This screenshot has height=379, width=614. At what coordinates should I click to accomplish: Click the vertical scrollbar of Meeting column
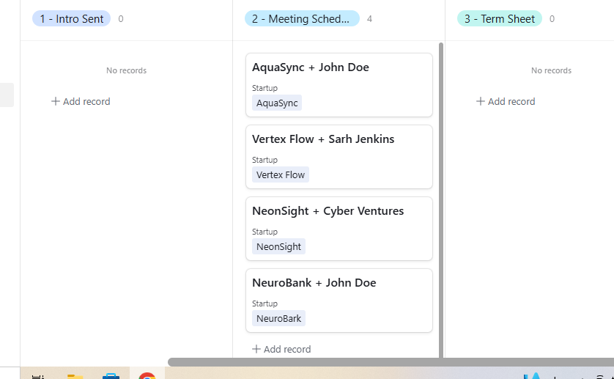coord(441,200)
